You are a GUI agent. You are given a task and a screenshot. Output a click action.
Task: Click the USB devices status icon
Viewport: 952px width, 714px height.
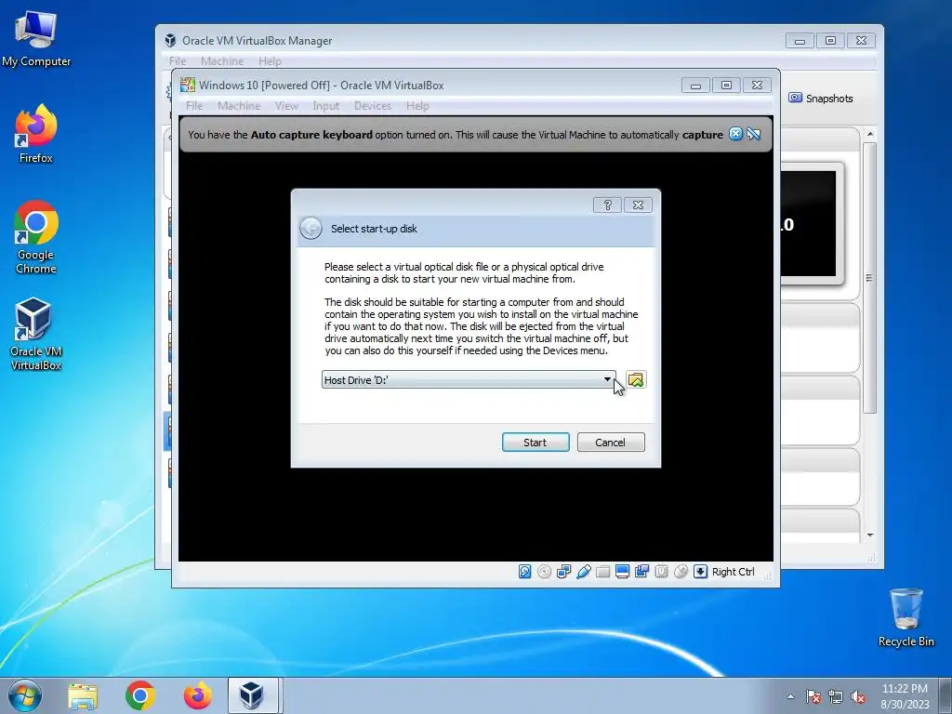click(584, 572)
